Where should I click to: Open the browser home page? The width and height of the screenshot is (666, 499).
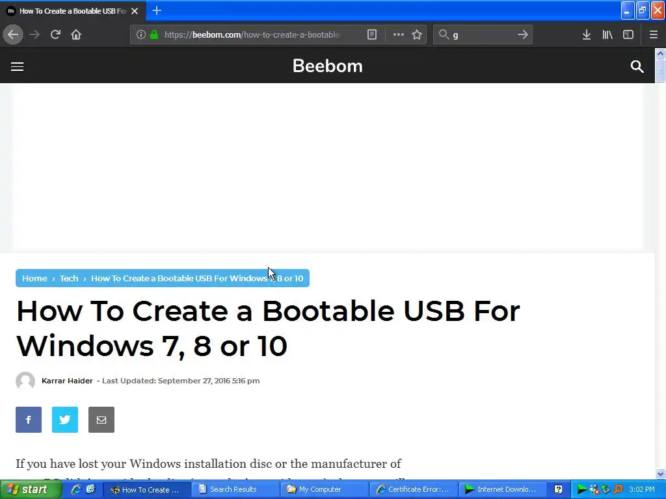[x=76, y=34]
